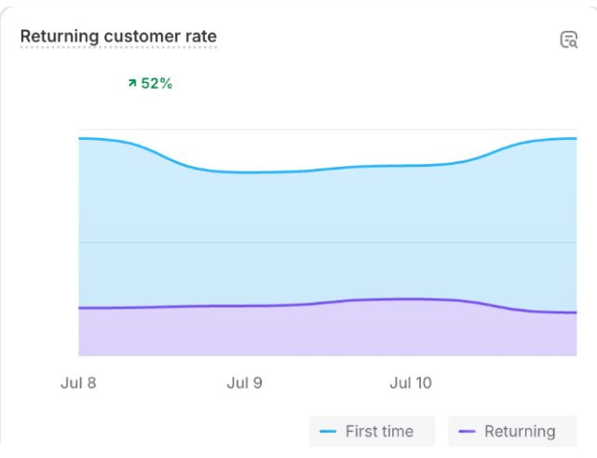Click the purple line's right end point

click(575, 312)
